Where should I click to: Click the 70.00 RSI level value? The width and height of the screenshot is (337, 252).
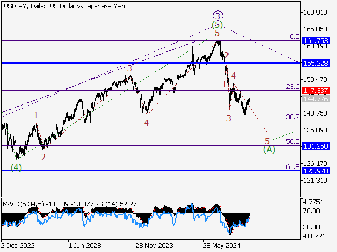click(x=311, y=211)
